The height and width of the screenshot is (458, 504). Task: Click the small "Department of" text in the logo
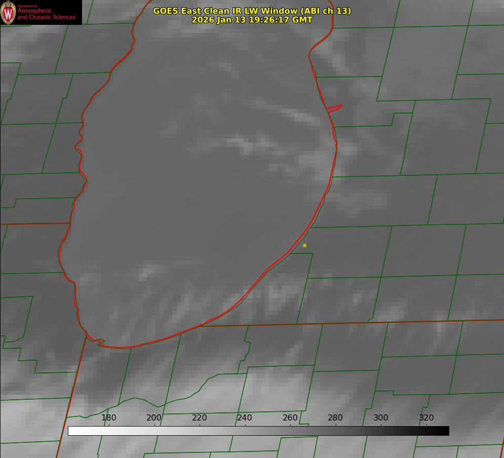point(28,6)
